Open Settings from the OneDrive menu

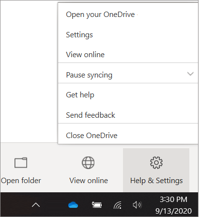click(x=128, y=35)
